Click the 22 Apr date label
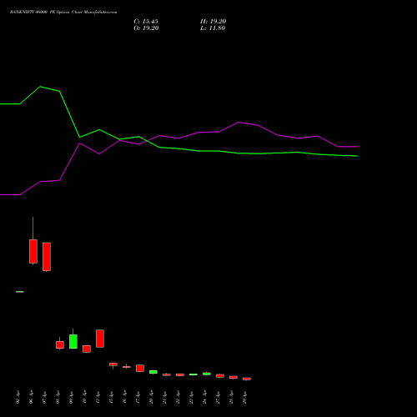417x417 pixels. [178, 398]
